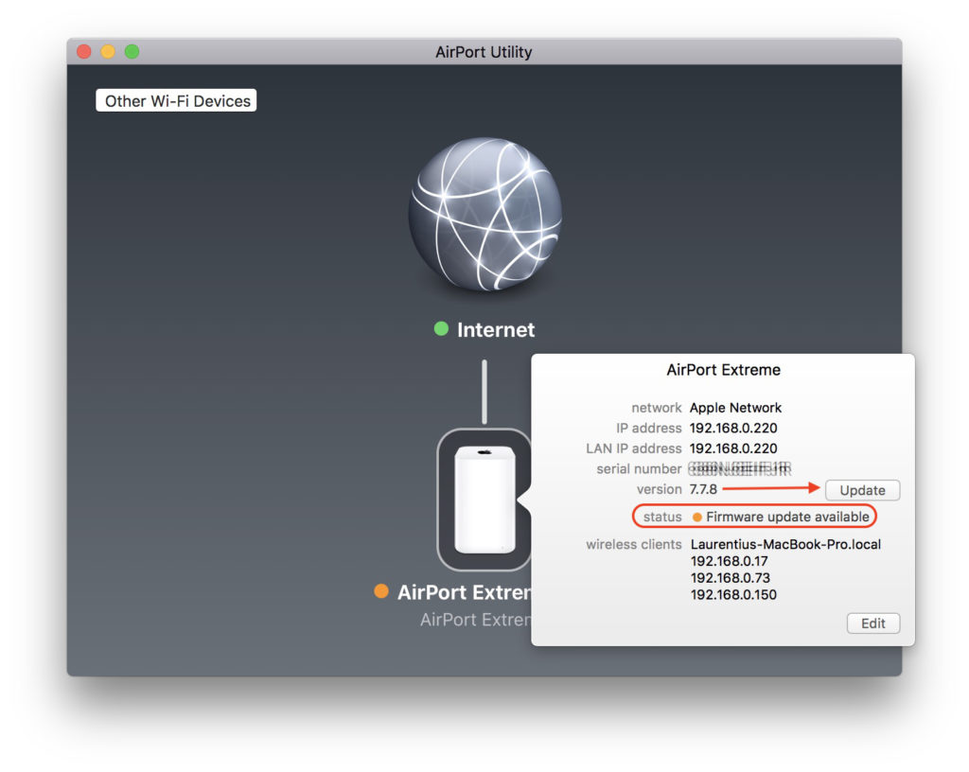Click the Edit button in popover

pyautogui.click(x=872, y=623)
